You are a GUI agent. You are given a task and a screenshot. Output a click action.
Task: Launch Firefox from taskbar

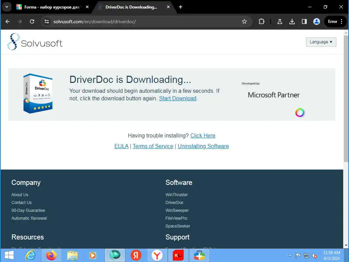pyautogui.click(x=51, y=255)
